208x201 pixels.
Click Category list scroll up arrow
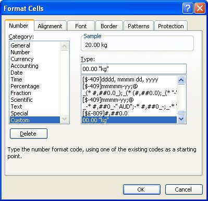(64, 46)
